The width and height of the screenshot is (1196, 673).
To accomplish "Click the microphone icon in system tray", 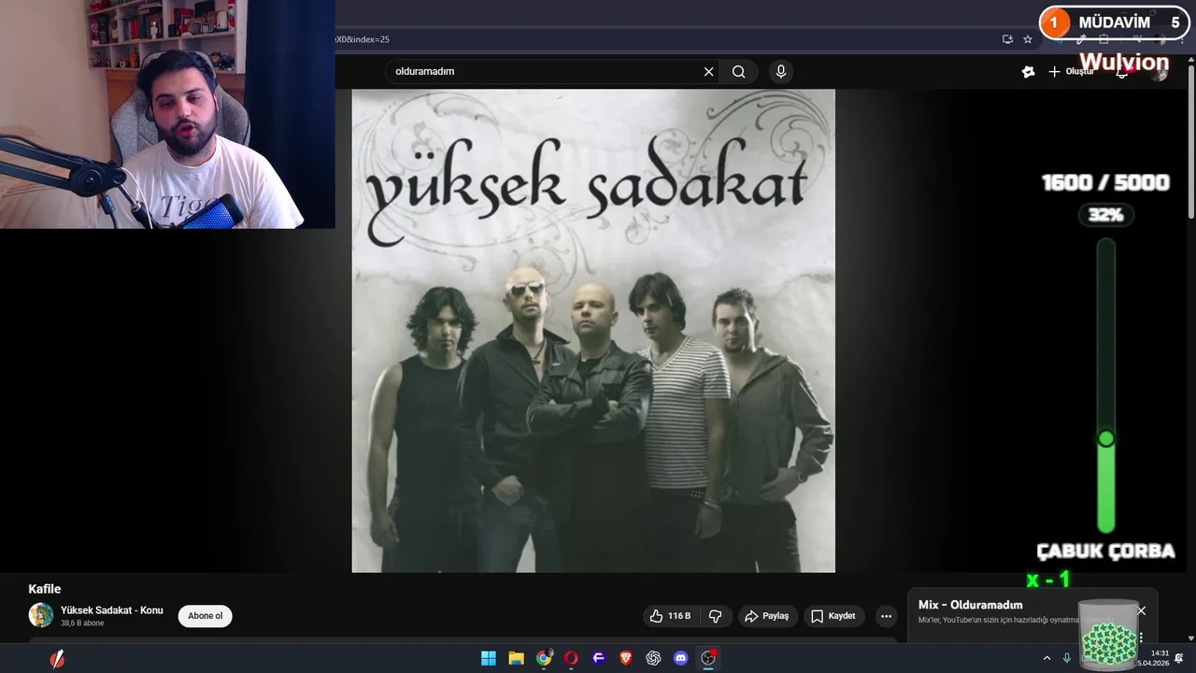I will pyautogui.click(x=1067, y=658).
